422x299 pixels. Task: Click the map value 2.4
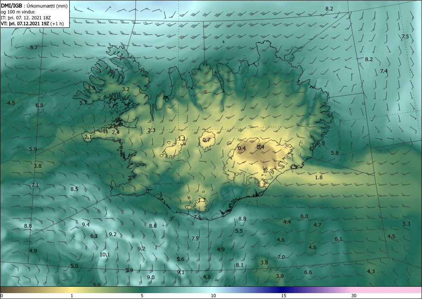click(116, 132)
